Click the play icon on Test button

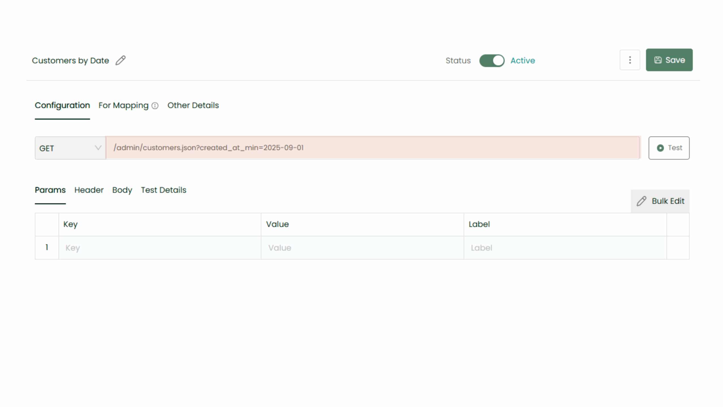[660, 148]
